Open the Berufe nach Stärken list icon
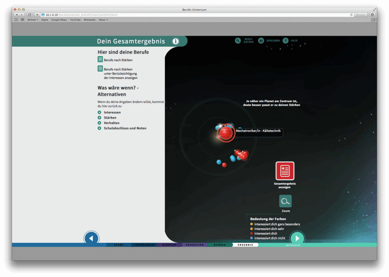This screenshot has height=277, width=389. [x=100, y=59]
